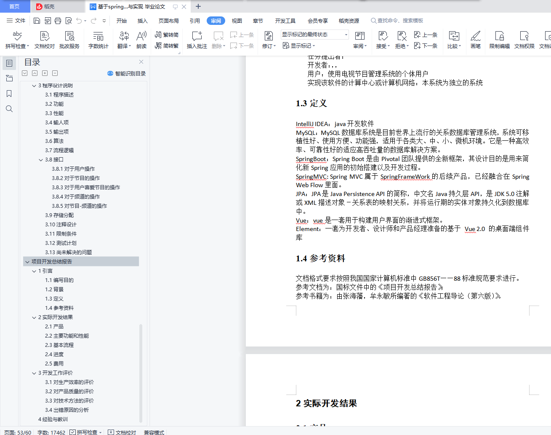The height and width of the screenshot is (435, 551).
Task: Click the print icon in quick access bar
Action: pos(58,21)
